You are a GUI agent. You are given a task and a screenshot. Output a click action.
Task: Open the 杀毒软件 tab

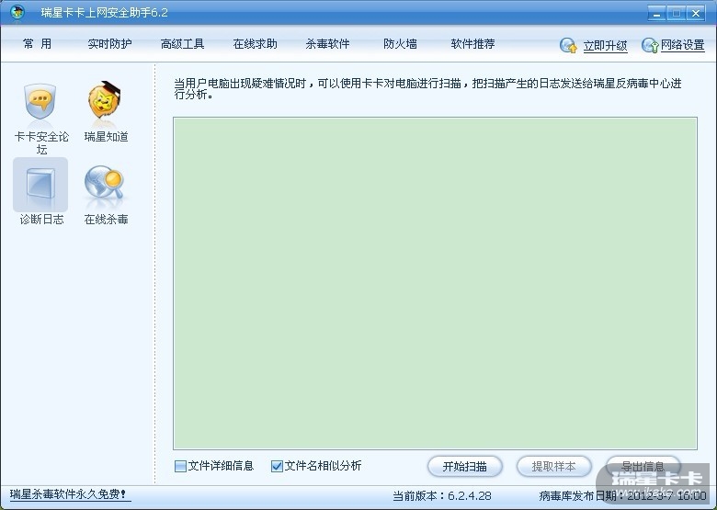pos(327,44)
